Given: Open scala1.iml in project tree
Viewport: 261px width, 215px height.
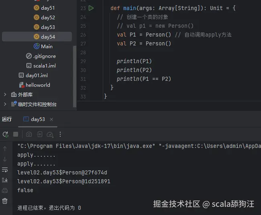Looking at the screenshot, I should tap(44, 66).
